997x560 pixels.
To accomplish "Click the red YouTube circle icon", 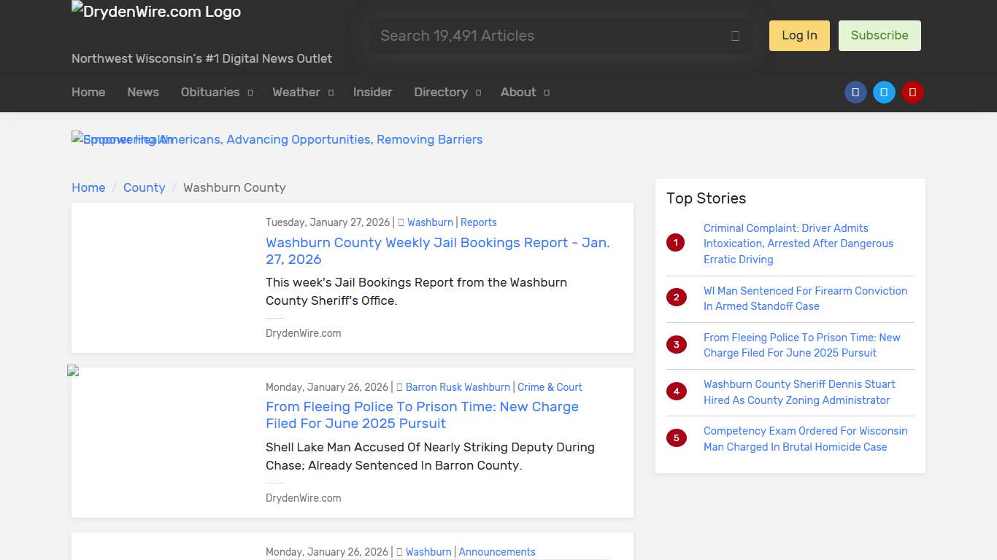I will 912,93.
